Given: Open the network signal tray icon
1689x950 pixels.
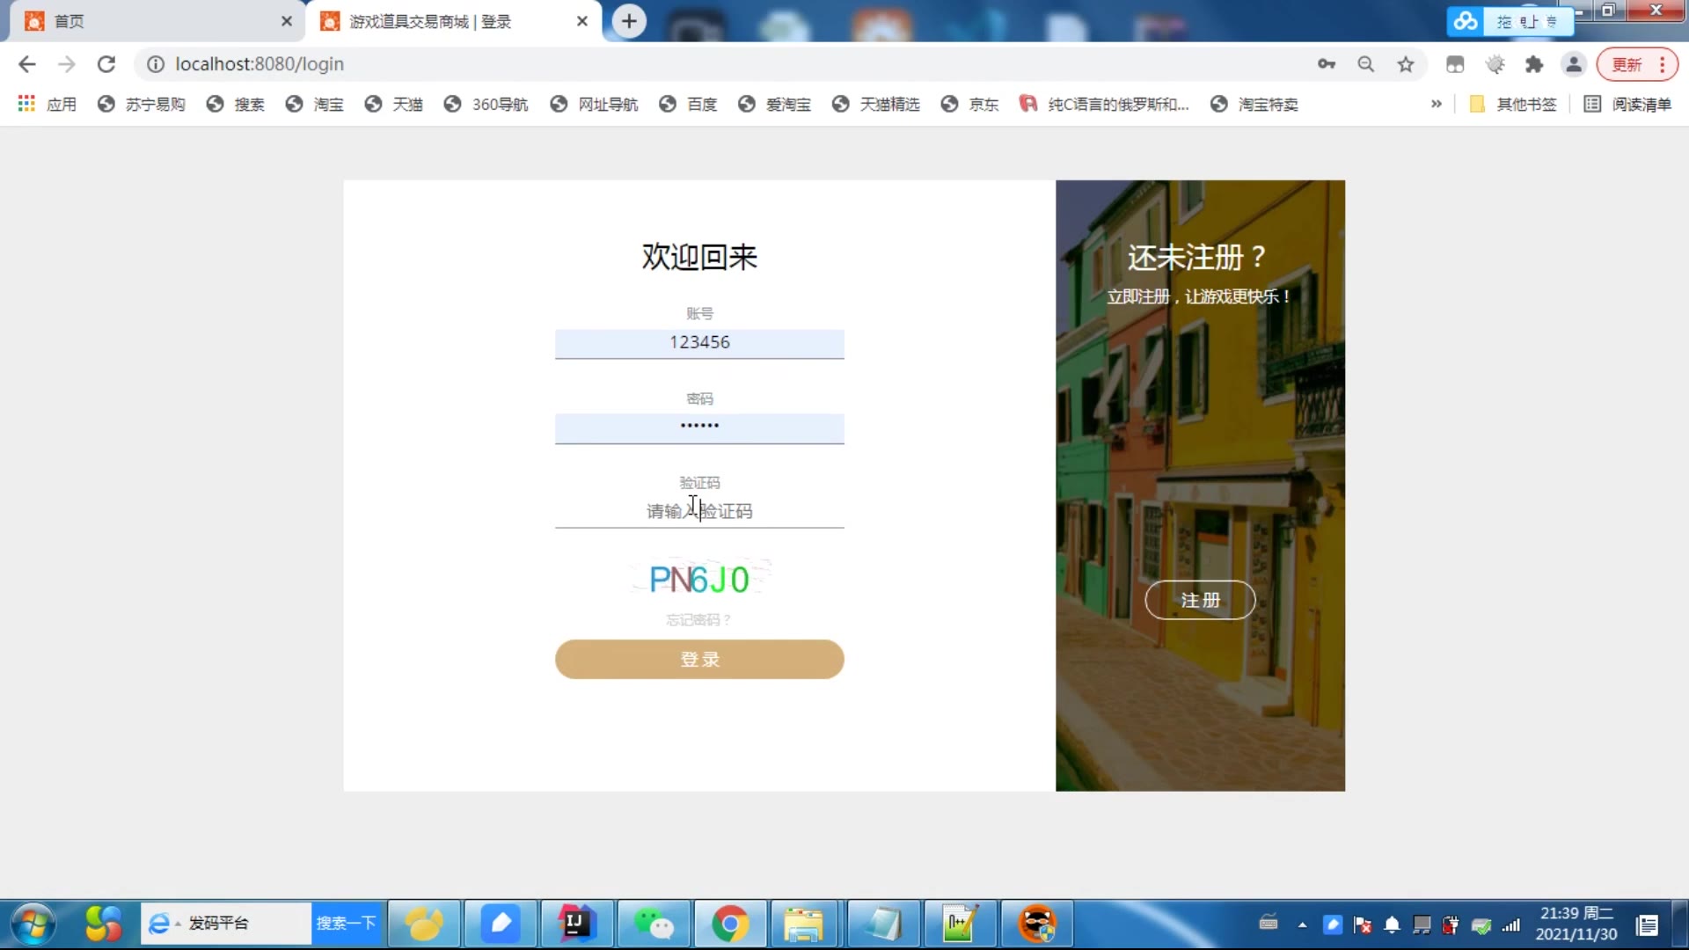Looking at the screenshot, I should [1511, 924].
